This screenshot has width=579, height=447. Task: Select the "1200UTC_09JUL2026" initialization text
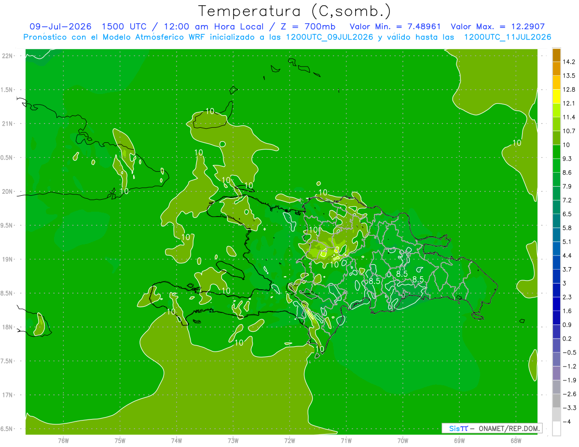pyautogui.click(x=330, y=37)
